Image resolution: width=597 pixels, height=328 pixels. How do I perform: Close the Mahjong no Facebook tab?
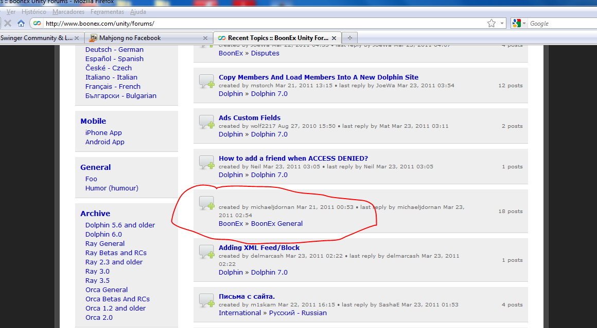205,38
